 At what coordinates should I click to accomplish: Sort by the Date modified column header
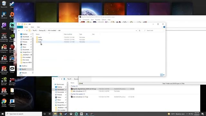coord(68,34)
